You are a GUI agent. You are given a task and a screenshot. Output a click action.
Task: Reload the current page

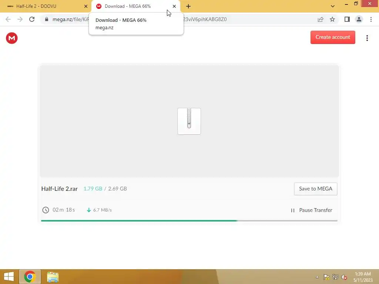32,19
